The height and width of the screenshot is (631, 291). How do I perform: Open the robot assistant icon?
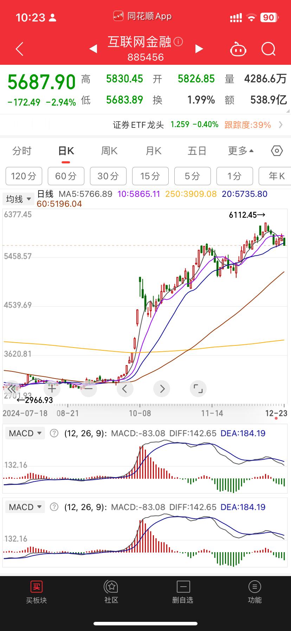(238, 49)
